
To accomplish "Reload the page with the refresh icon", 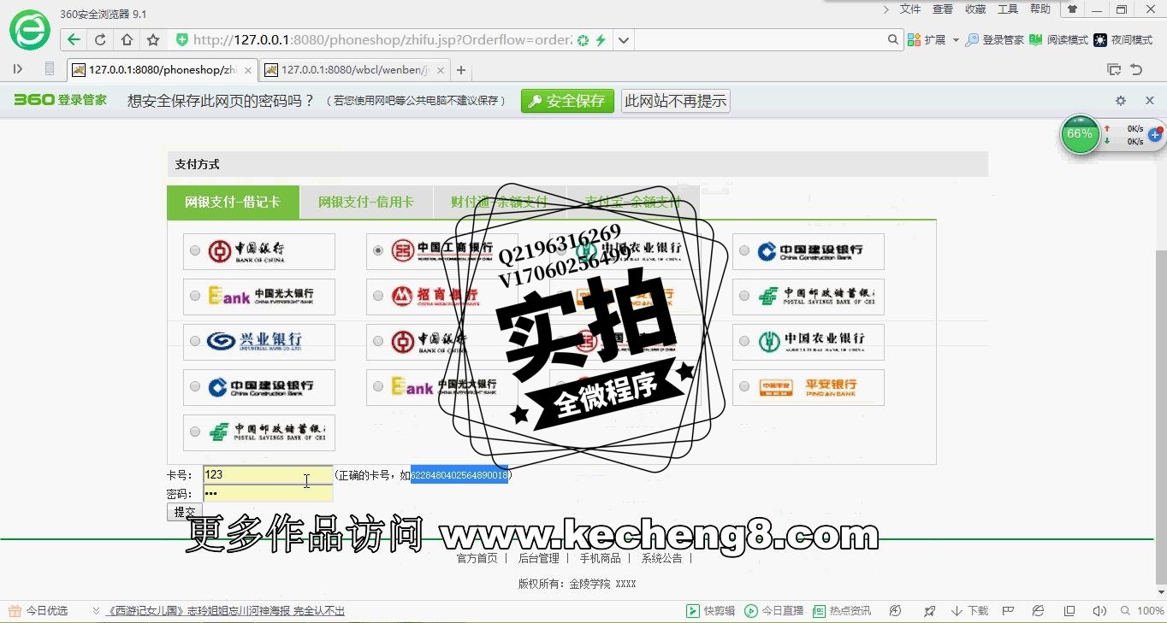I will pos(100,40).
